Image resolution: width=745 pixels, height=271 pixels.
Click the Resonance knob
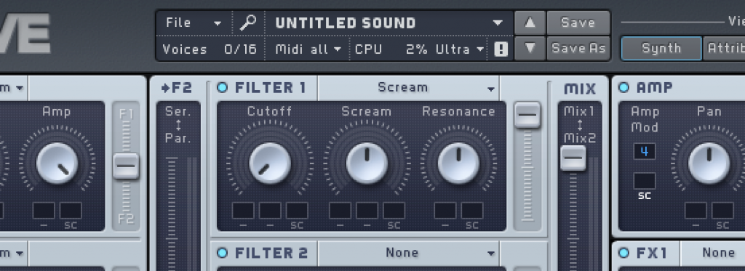pos(458,163)
